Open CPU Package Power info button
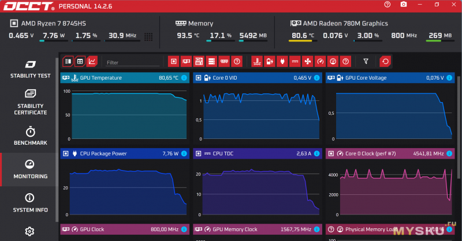Viewport: 462px width, 241px height. pyautogui.click(x=184, y=153)
